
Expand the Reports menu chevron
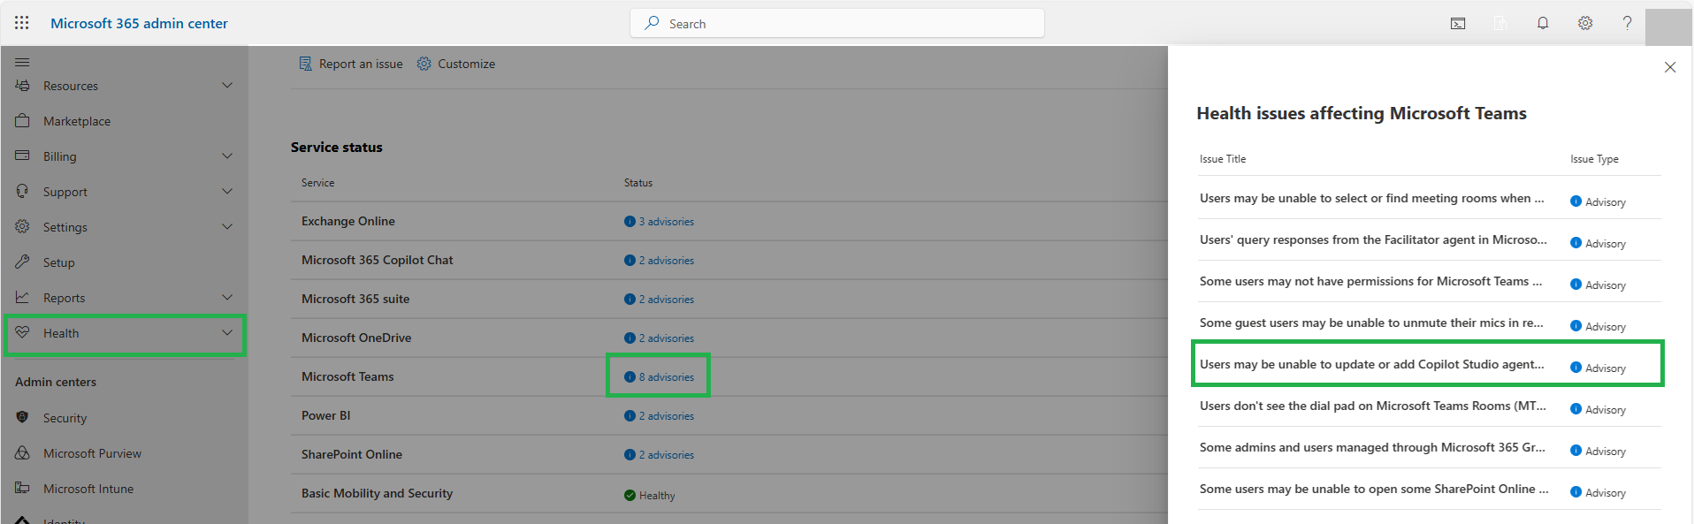(227, 298)
